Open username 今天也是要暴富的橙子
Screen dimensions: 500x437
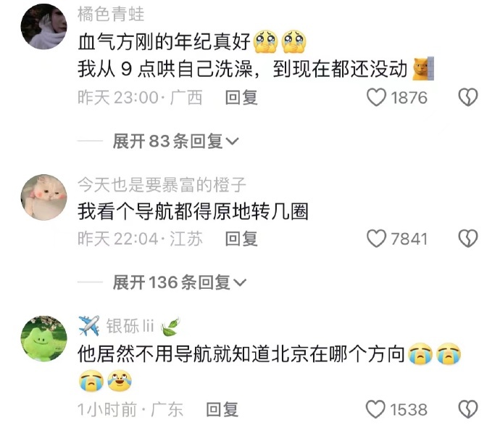click(162, 185)
